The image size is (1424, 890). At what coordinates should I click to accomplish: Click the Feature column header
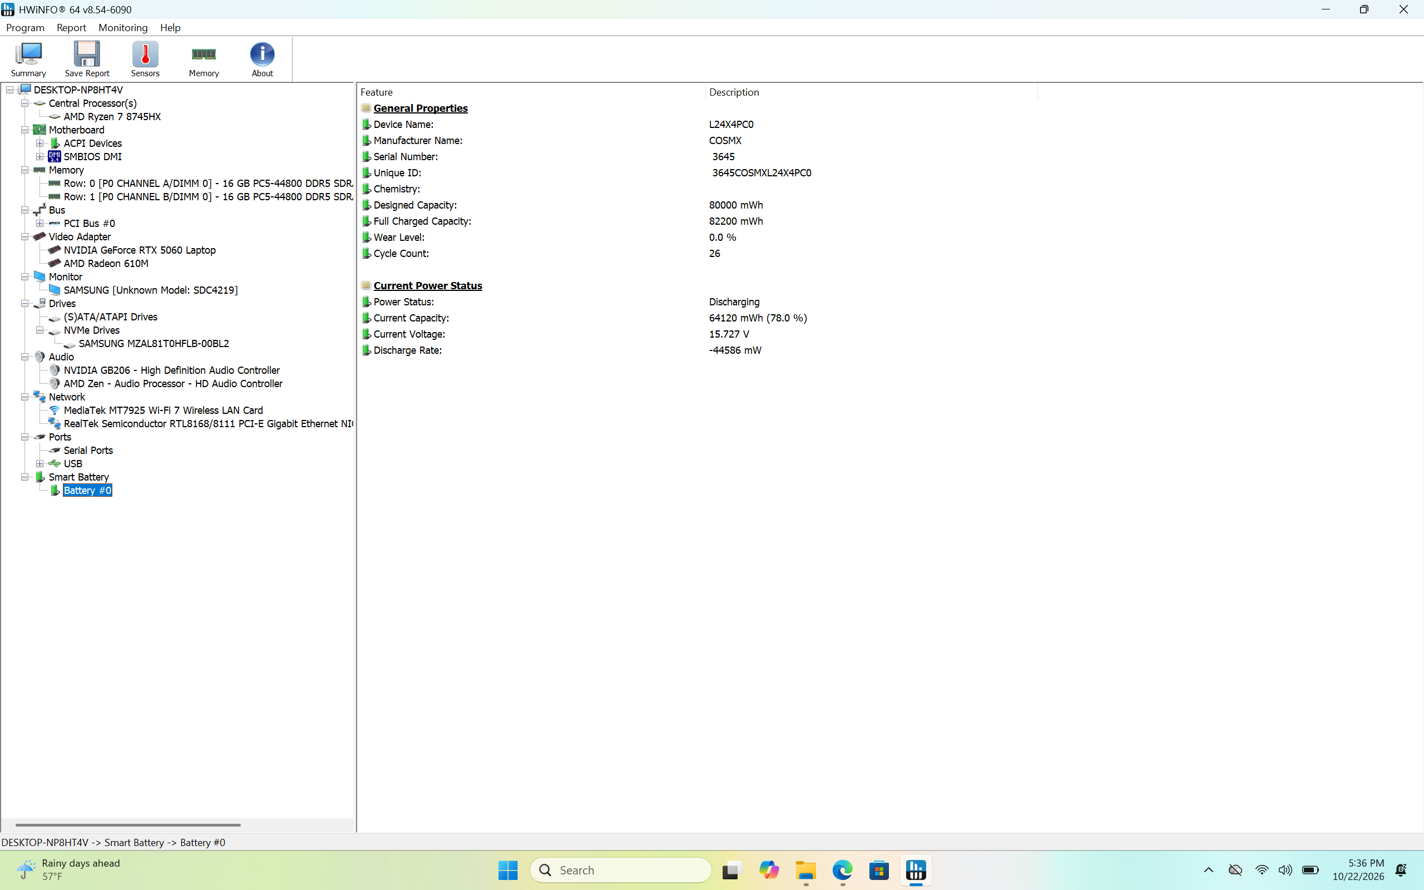(531, 92)
